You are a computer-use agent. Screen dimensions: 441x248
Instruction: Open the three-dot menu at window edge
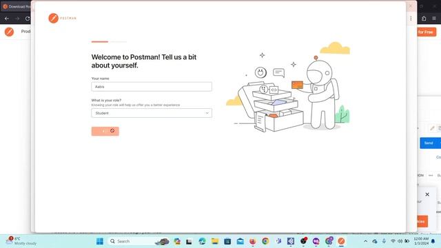[411, 19]
